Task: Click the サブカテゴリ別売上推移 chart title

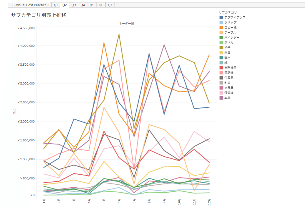Action: click(38, 15)
